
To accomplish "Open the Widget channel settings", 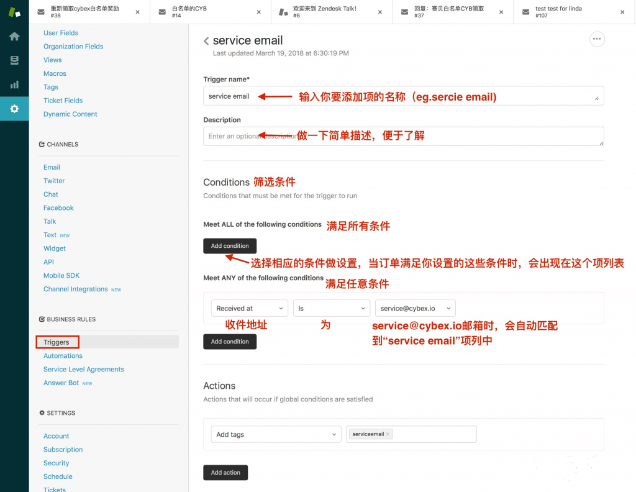I will [x=55, y=248].
